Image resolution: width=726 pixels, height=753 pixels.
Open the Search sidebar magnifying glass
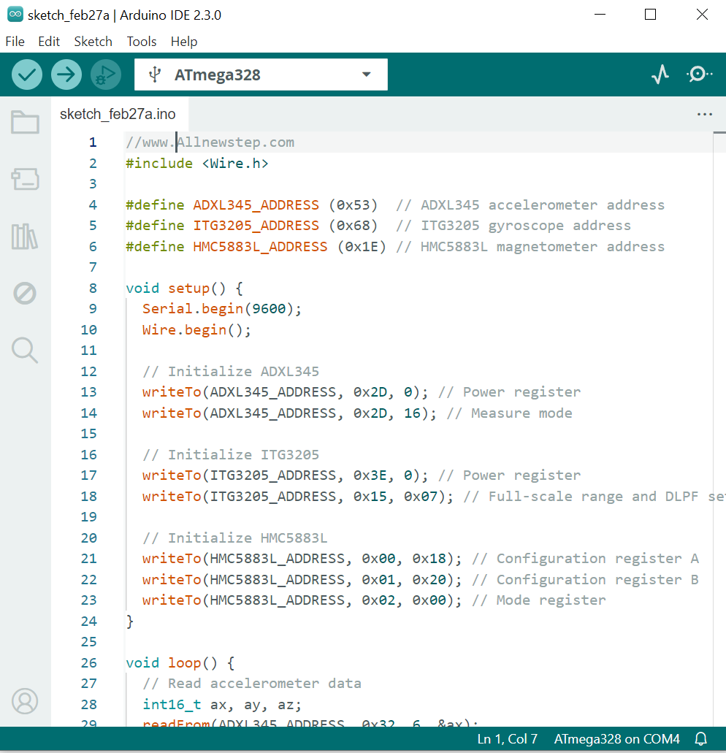25,350
